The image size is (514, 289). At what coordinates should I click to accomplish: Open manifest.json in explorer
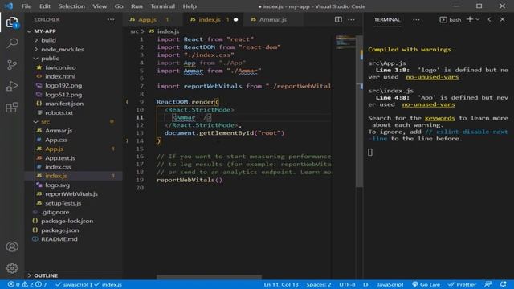pos(64,104)
